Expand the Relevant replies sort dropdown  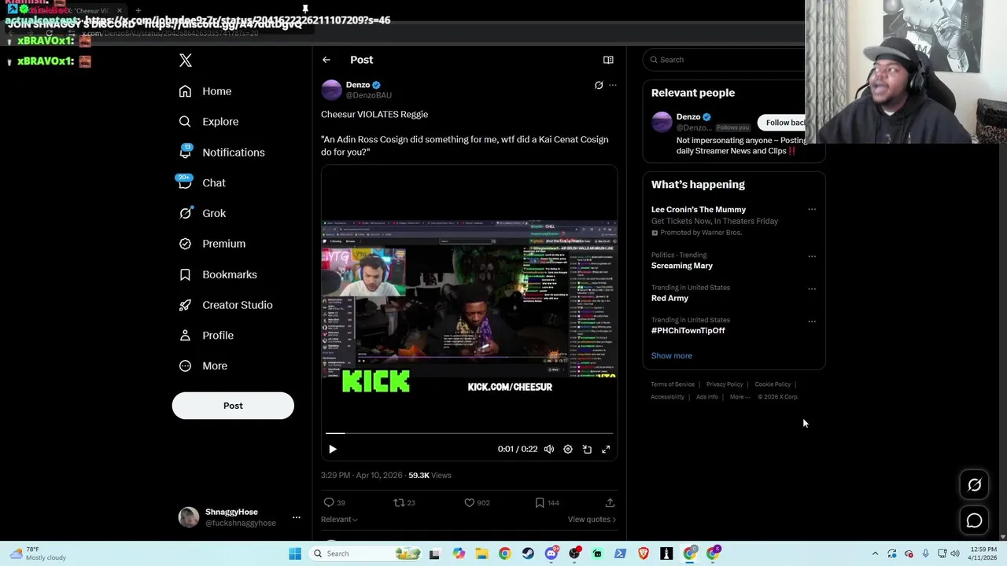pos(339,519)
